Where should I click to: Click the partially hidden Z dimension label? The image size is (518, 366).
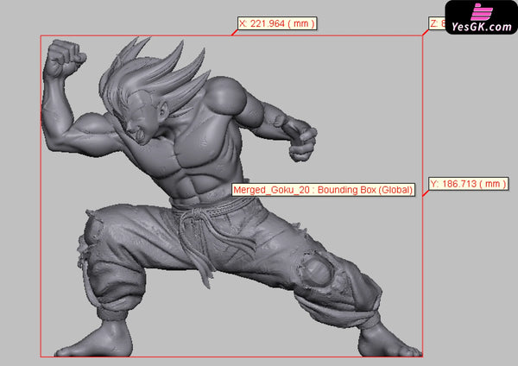437,23
